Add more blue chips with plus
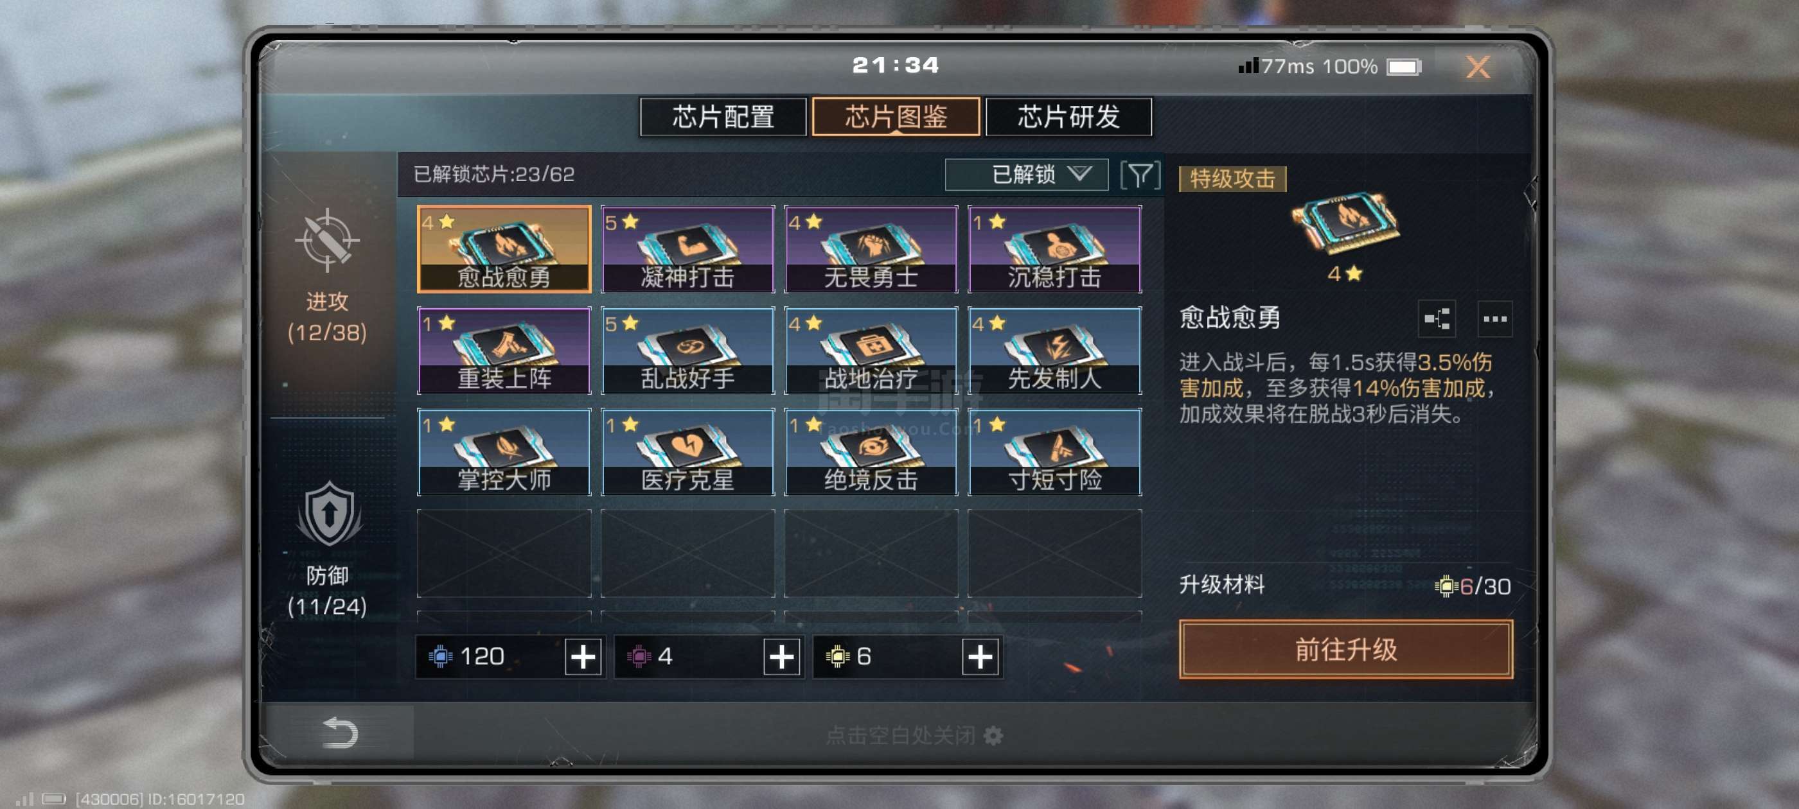Screen dimensions: 1799x809 [583, 656]
